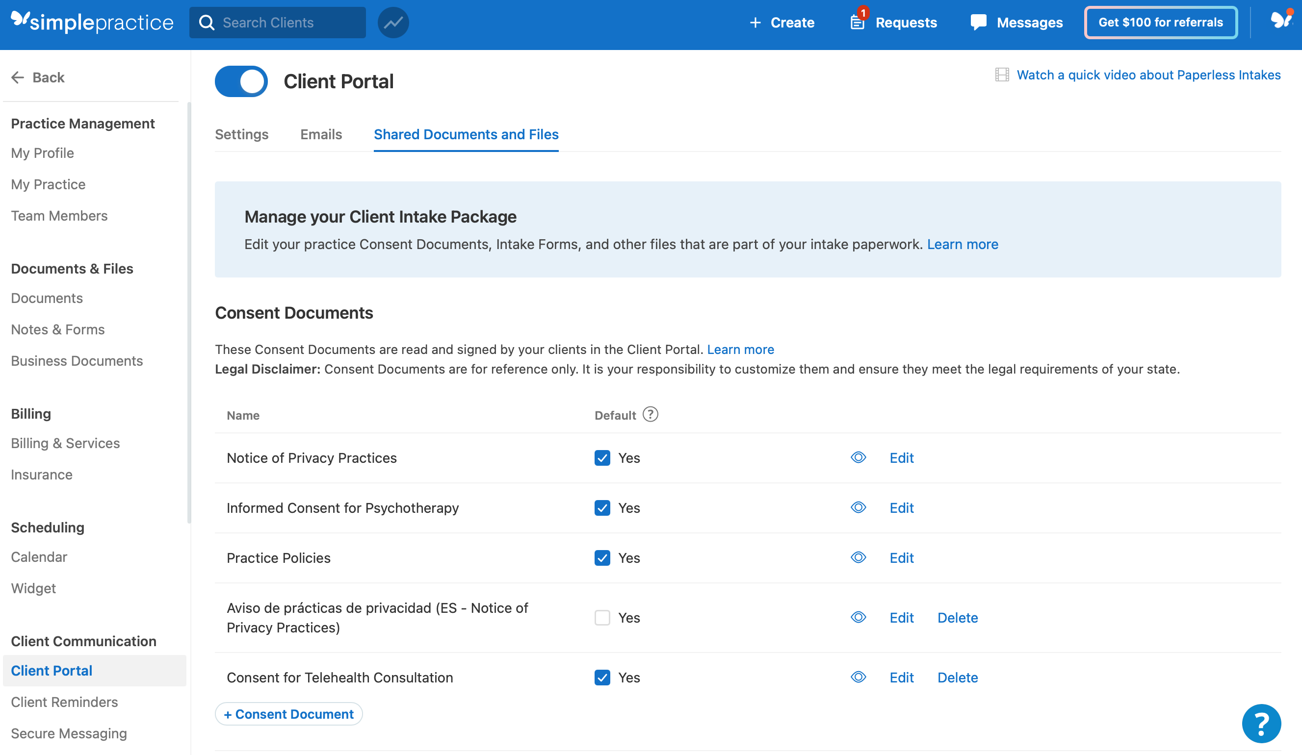Open the analytics graph icon beside the search bar

[x=393, y=22]
